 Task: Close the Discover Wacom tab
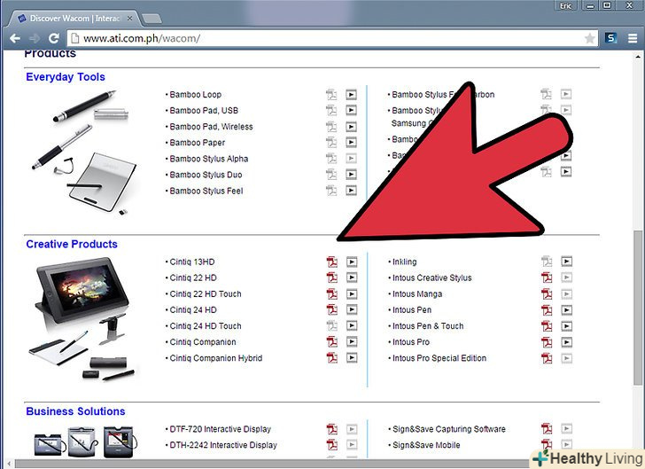(129, 19)
